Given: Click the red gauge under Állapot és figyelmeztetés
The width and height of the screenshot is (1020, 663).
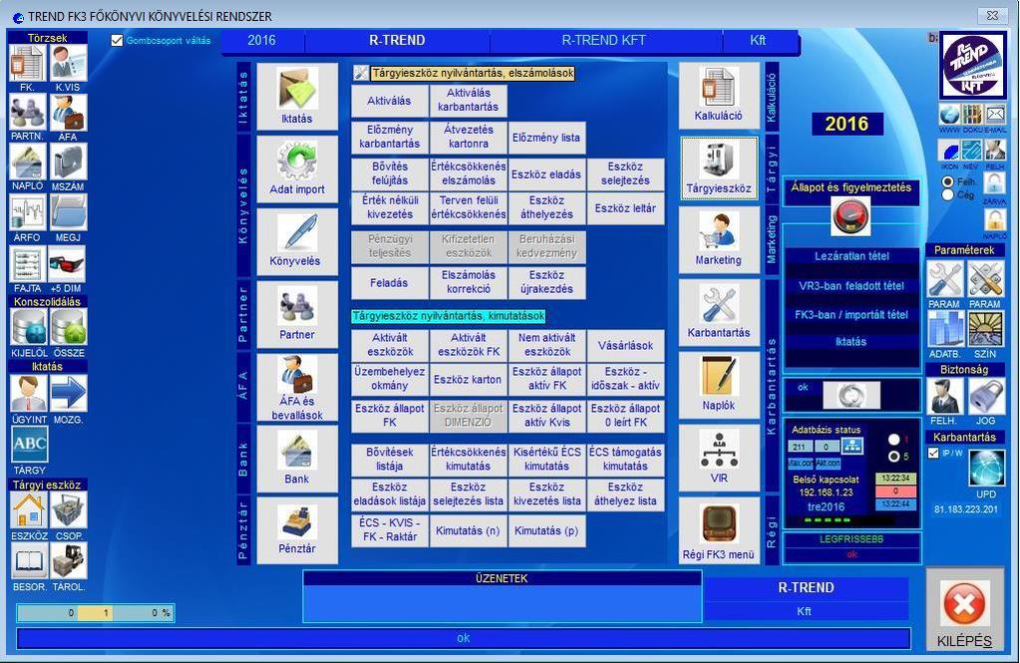Looking at the screenshot, I should click(x=850, y=216).
